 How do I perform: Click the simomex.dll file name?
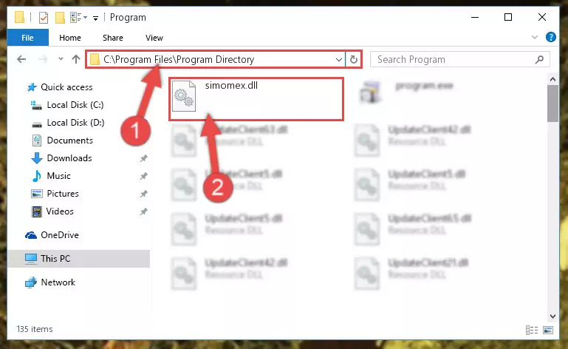(231, 86)
